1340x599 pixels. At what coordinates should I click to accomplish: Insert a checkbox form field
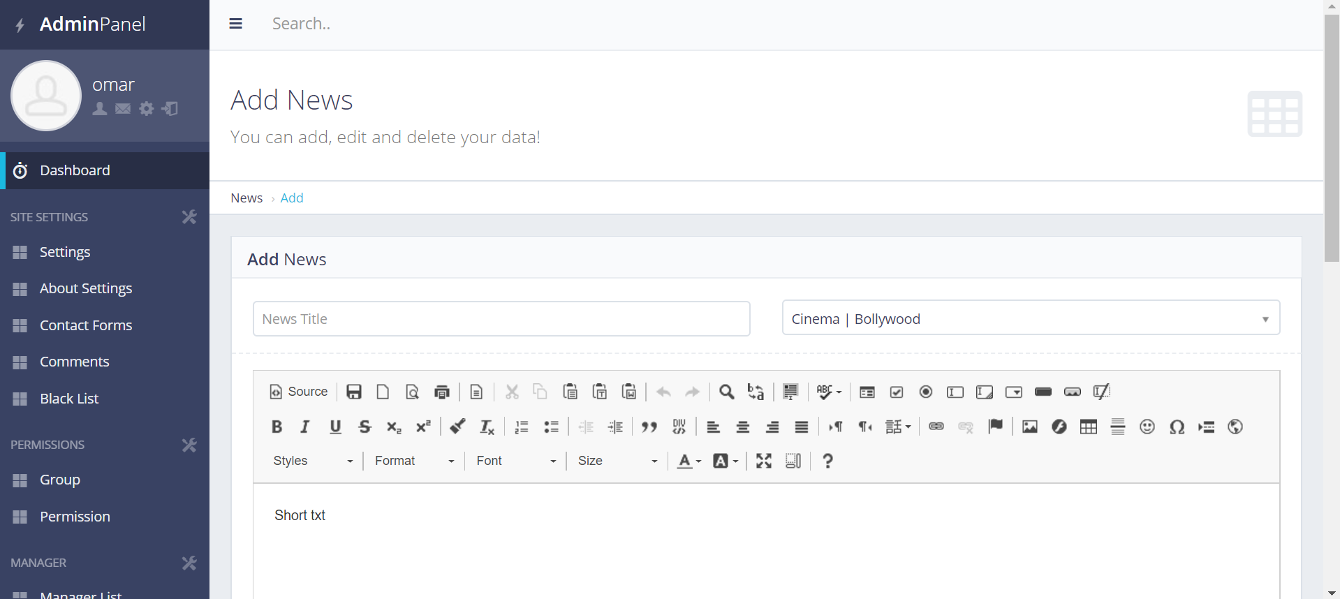coord(897,392)
